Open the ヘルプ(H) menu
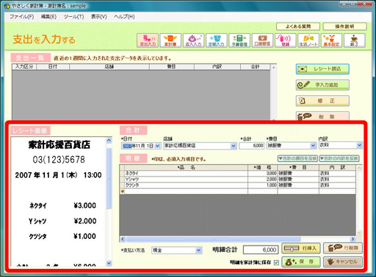 (x=124, y=17)
